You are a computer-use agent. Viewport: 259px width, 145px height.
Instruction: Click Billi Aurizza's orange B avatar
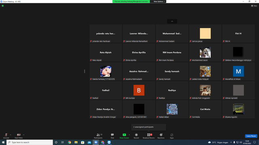(139, 90)
